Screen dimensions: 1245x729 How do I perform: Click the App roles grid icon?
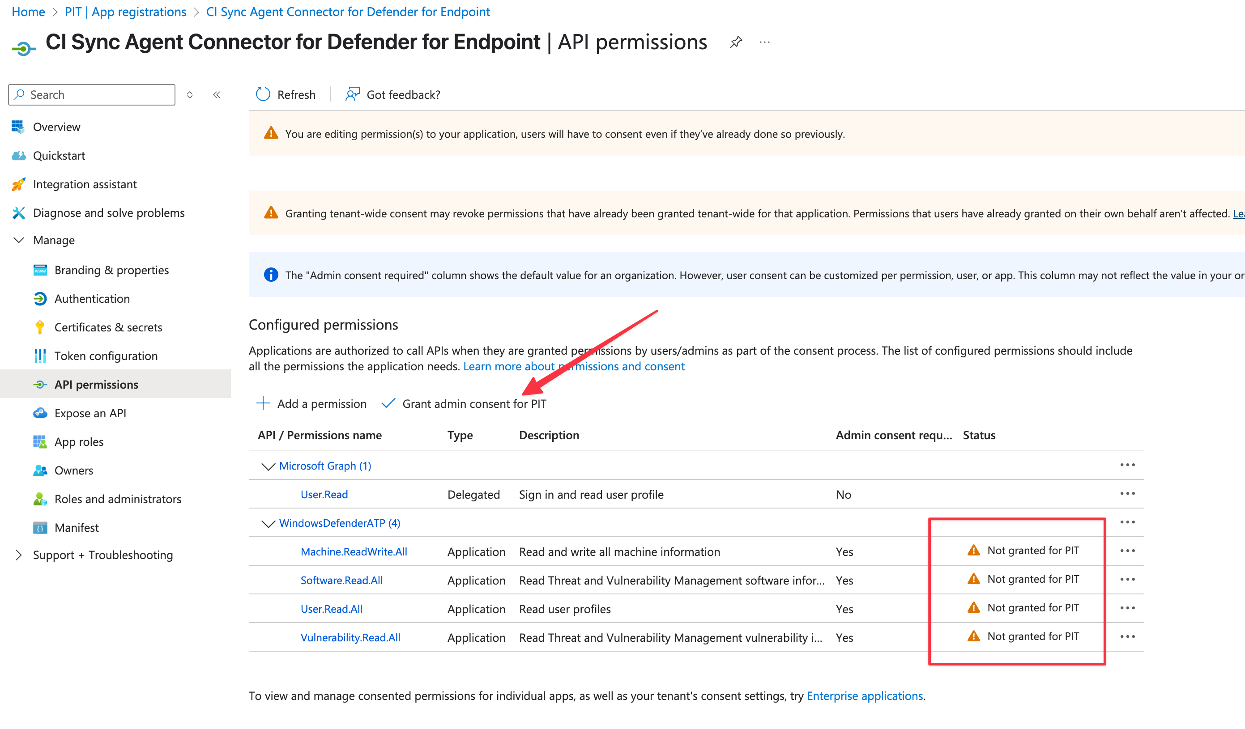[x=40, y=442]
